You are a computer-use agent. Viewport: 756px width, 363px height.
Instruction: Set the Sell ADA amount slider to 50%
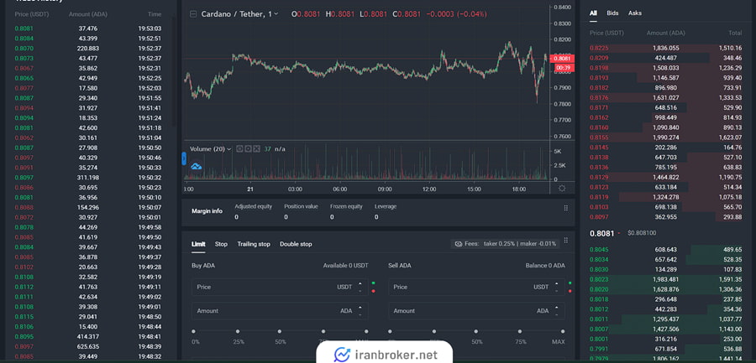(x=476, y=331)
